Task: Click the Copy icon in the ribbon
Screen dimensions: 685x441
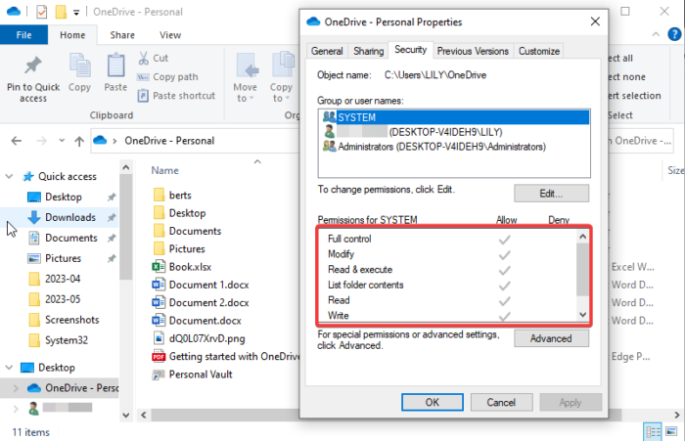Action: (79, 66)
